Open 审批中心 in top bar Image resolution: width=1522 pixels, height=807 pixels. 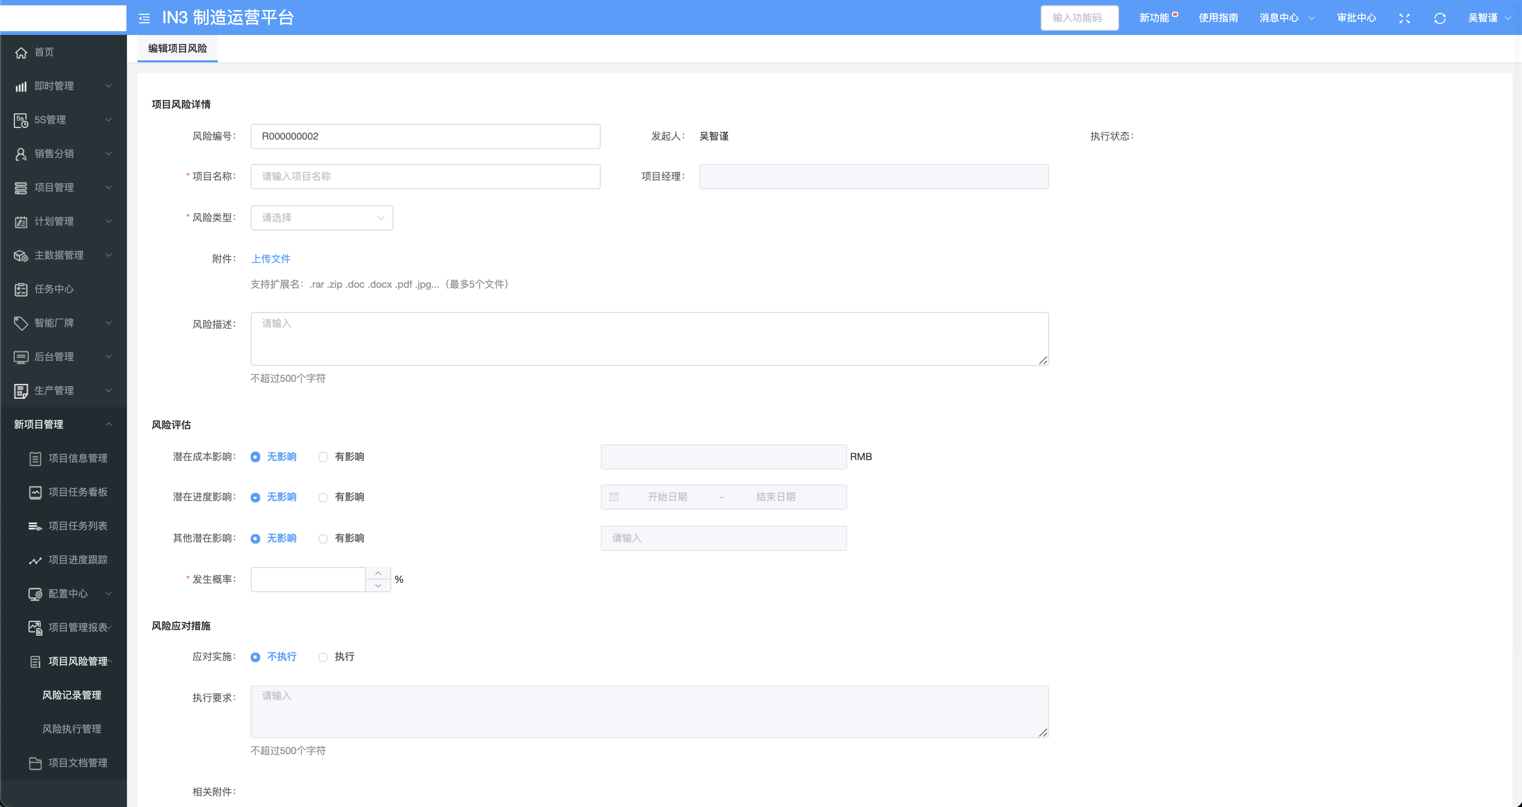tap(1356, 18)
